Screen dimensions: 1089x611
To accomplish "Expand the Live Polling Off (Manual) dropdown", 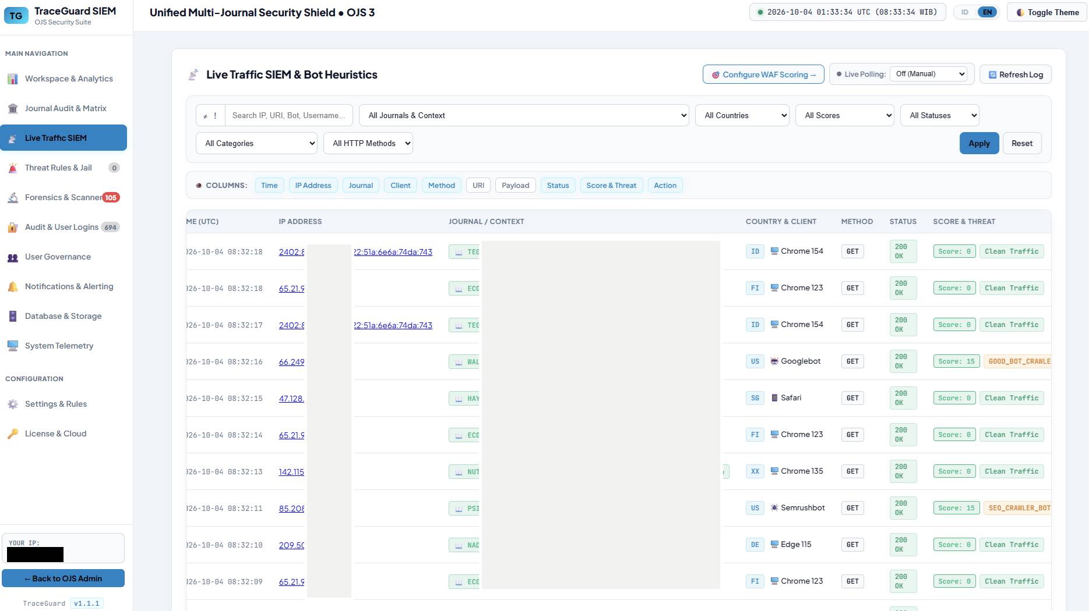I will coord(929,74).
